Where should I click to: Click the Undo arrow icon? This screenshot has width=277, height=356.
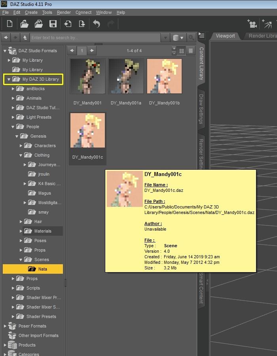97,24
